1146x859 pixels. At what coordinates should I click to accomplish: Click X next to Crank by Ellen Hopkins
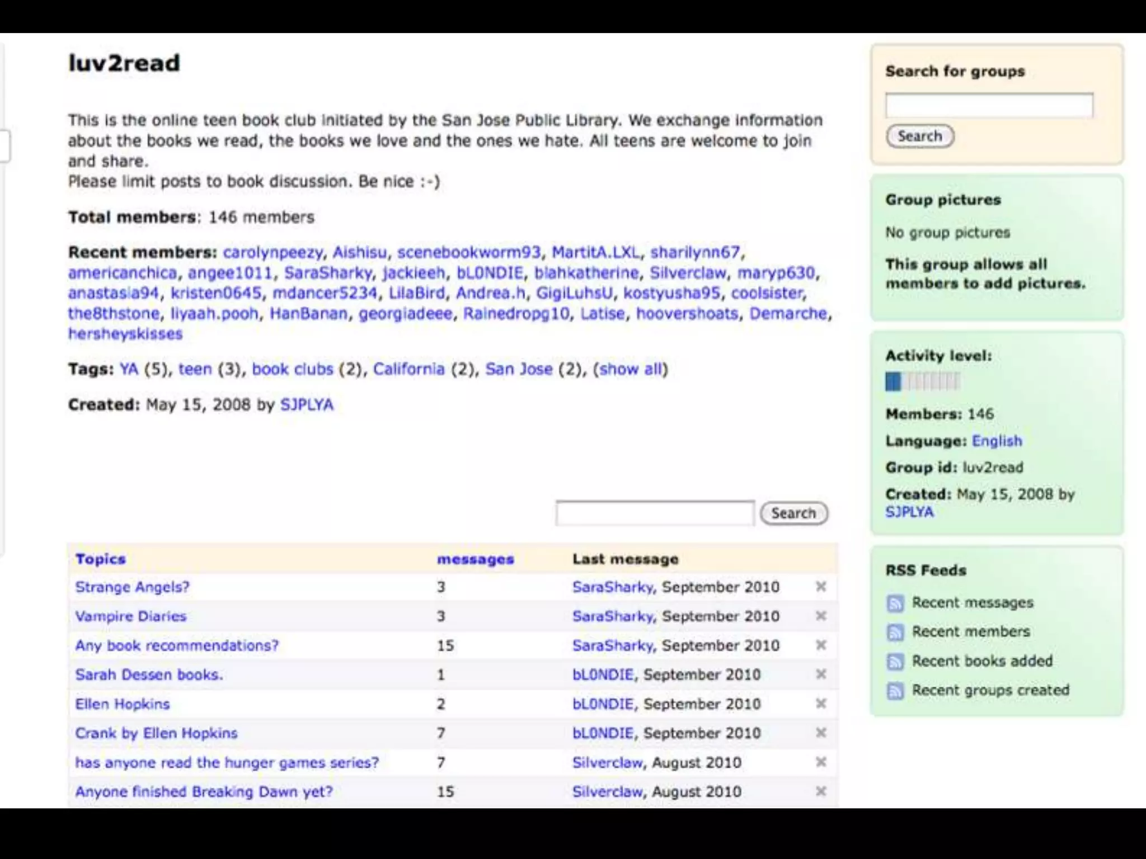pyautogui.click(x=821, y=733)
